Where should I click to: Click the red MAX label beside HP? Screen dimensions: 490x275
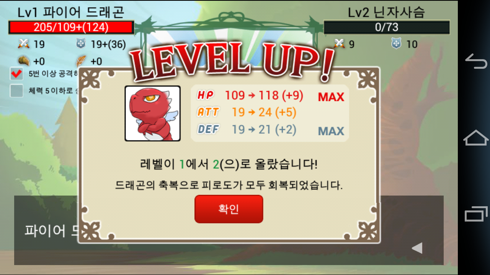click(x=331, y=97)
